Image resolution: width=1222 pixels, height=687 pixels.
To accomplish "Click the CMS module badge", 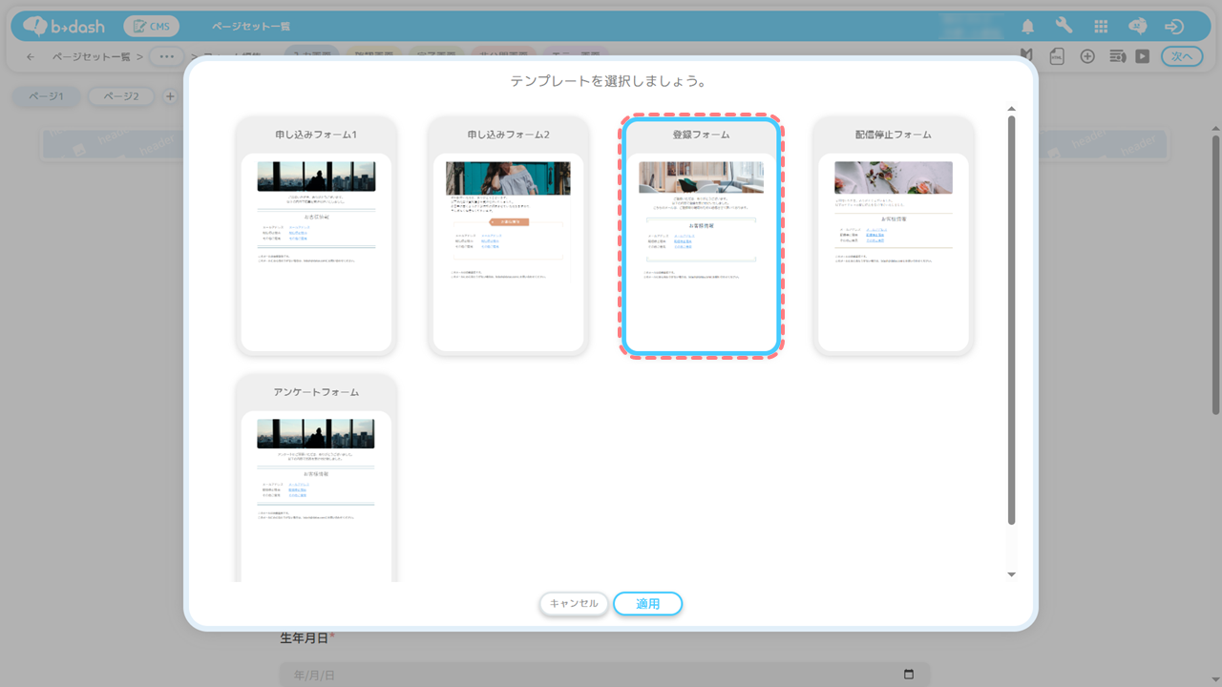I will (151, 27).
